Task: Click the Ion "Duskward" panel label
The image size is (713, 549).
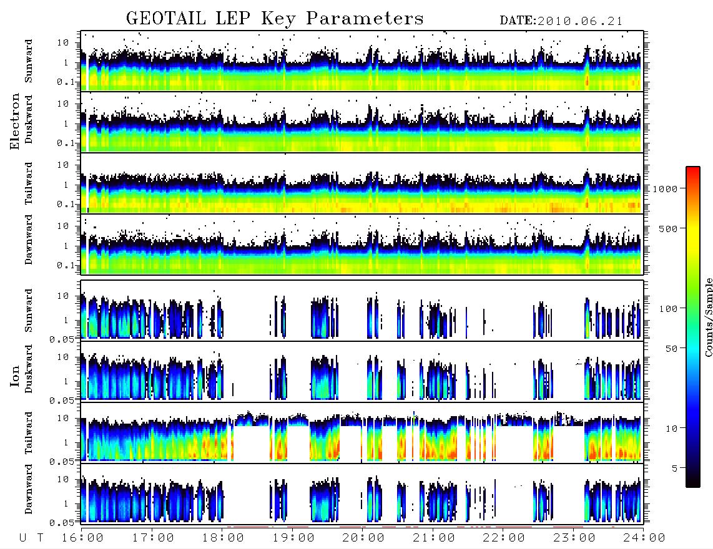Action: tap(29, 369)
